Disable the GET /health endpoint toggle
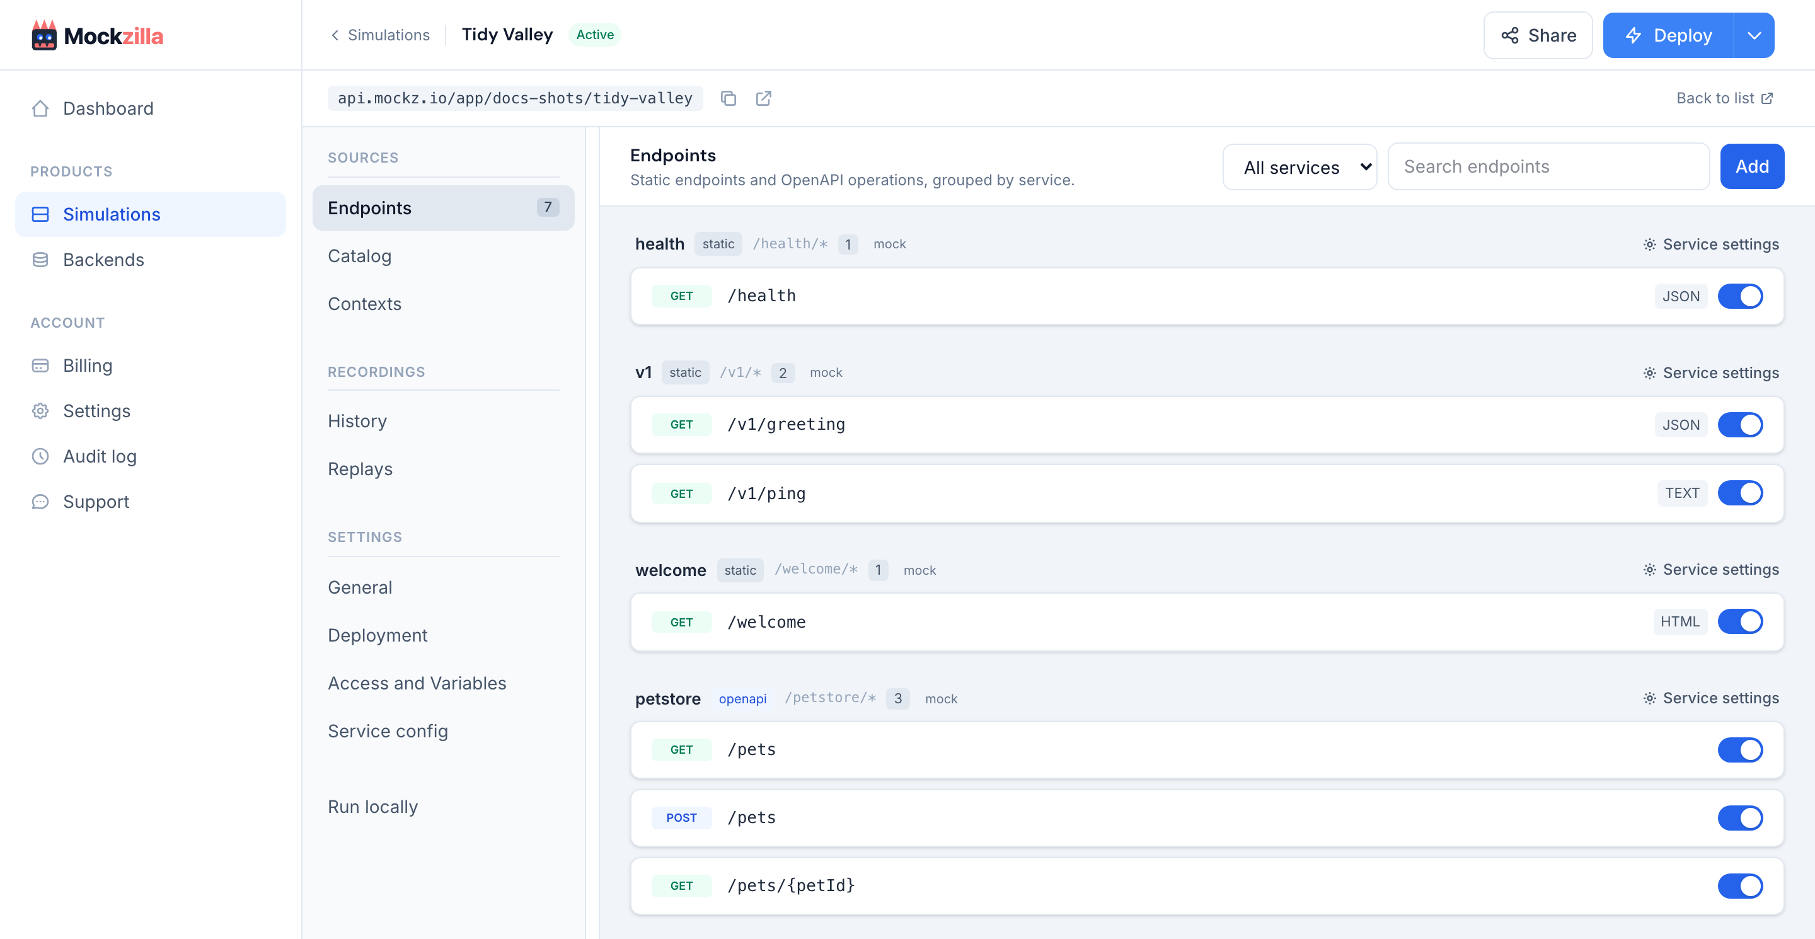The height and width of the screenshot is (939, 1815). point(1740,296)
